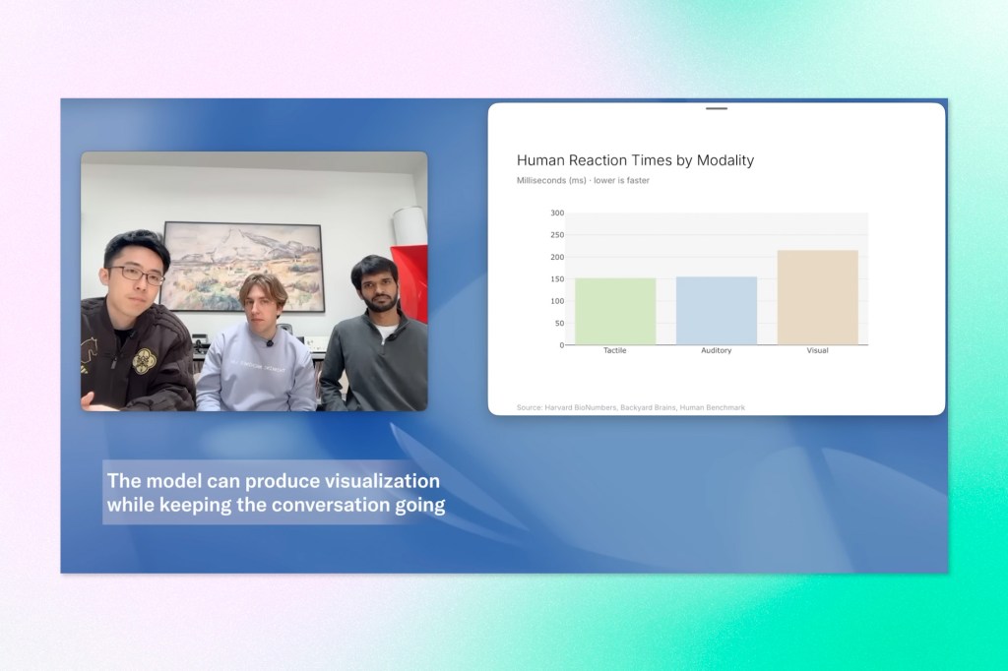The height and width of the screenshot is (671, 1008).
Task: Click the source line mentioning Harvard BioNumbers
Action: pos(631,407)
